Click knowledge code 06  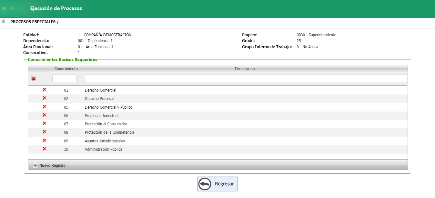point(66,116)
